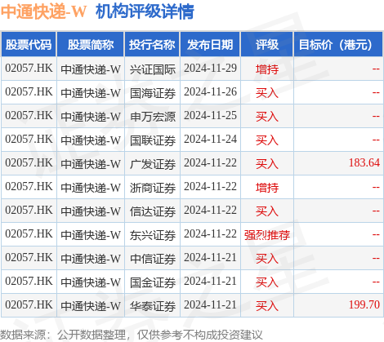Click the 华泰证券 target price 199.70
Image resolution: width=384 pixels, height=342 pixels.
click(x=364, y=304)
